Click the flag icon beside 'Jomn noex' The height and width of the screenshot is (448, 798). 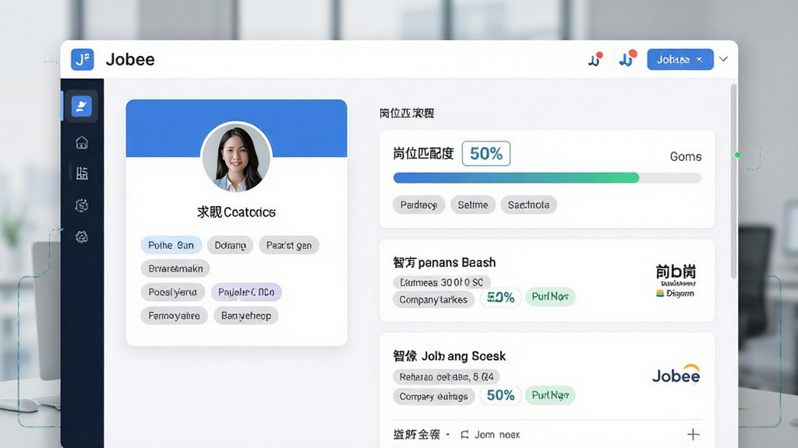[464, 435]
